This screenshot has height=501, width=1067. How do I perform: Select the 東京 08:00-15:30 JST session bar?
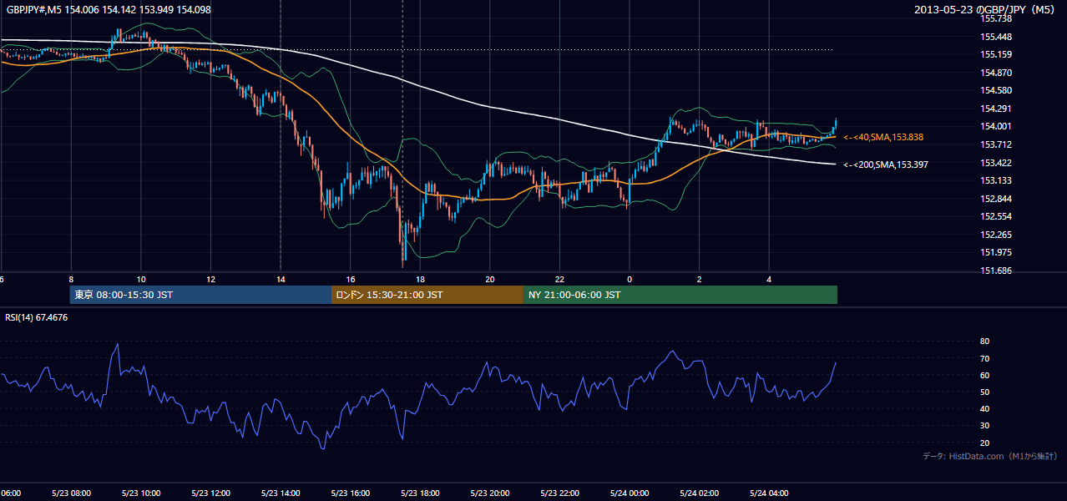(200, 295)
